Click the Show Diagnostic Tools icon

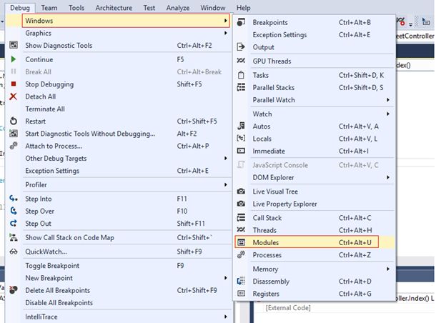click(14, 45)
